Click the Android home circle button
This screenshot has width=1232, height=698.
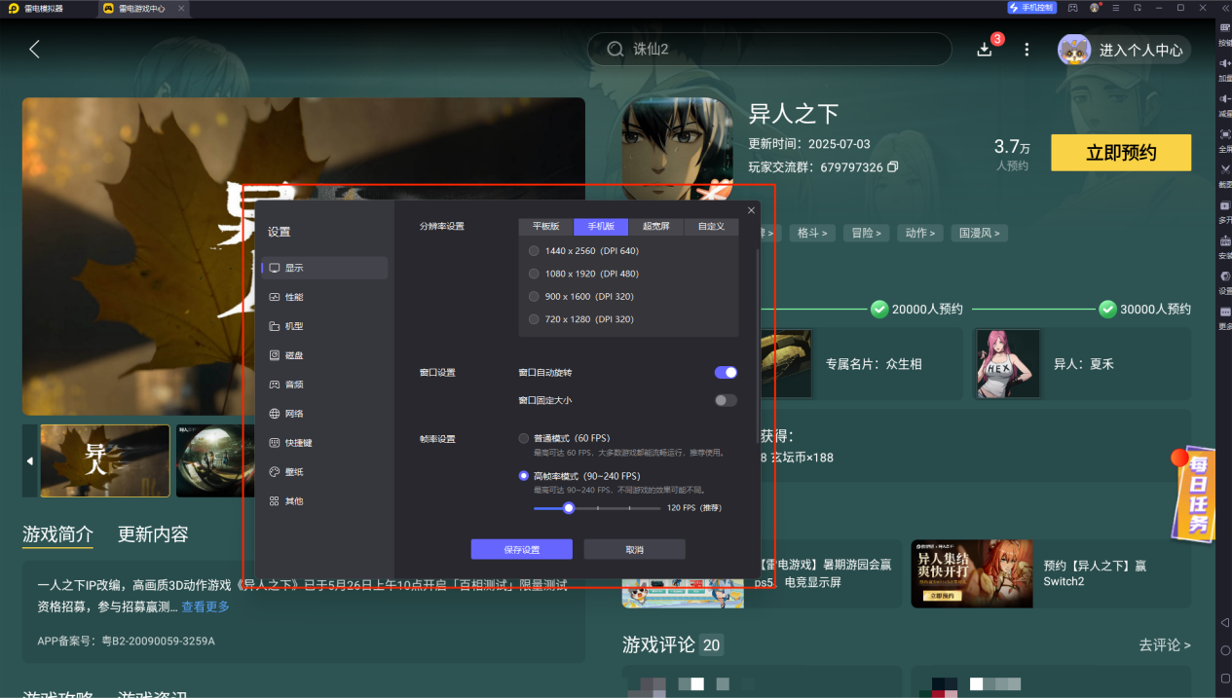point(1225,650)
